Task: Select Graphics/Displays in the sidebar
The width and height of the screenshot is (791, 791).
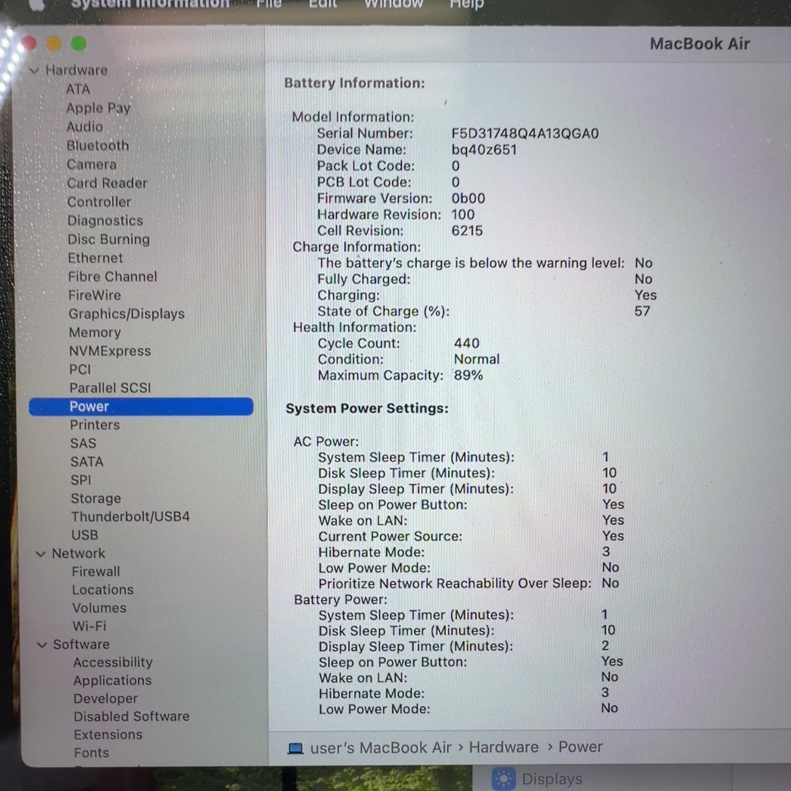Action: click(x=127, y=314)
